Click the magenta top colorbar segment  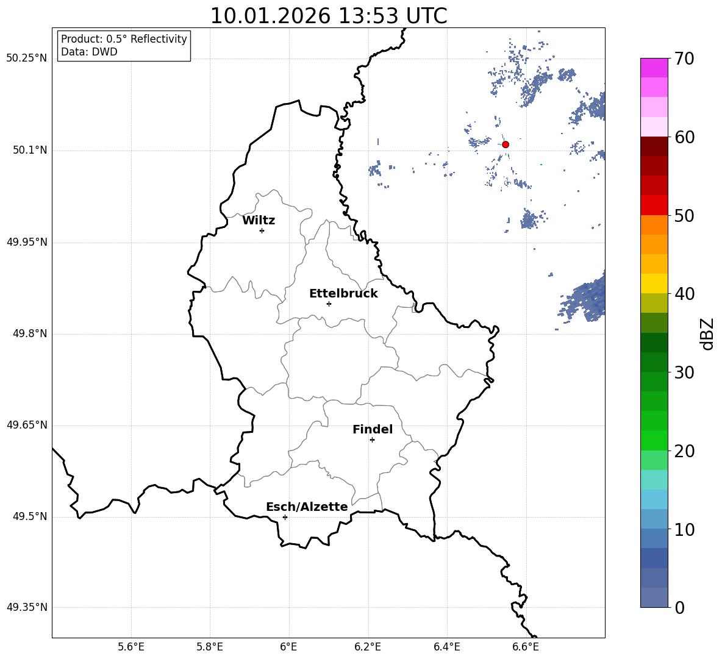(x=654, y=68)
